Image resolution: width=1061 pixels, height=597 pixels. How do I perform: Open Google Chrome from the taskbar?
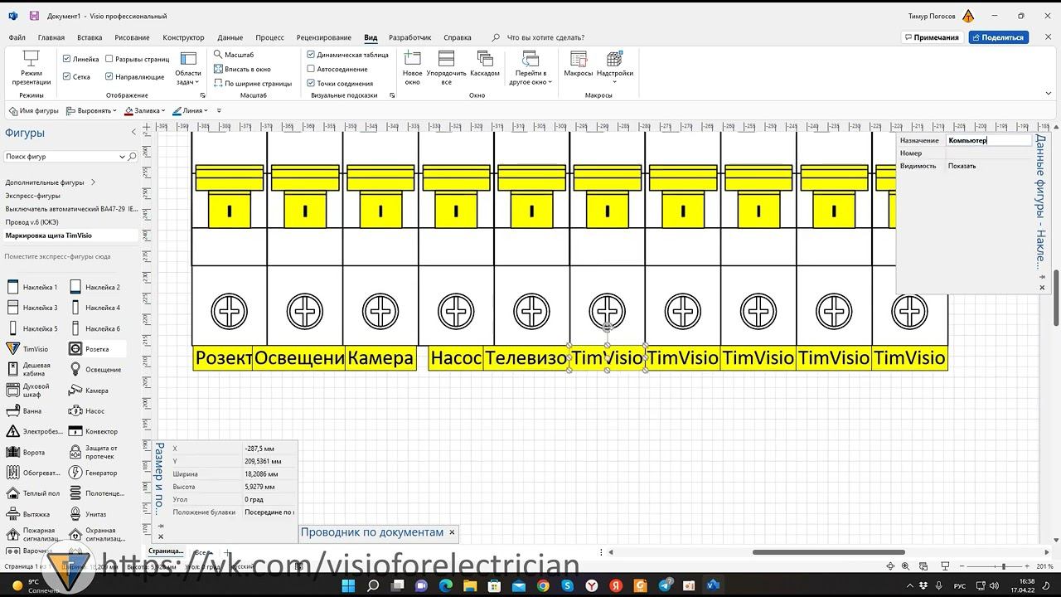pos(543,585)
